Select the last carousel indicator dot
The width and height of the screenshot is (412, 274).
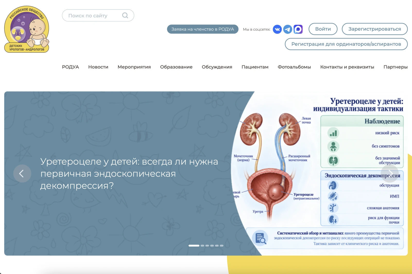point(221,246)
